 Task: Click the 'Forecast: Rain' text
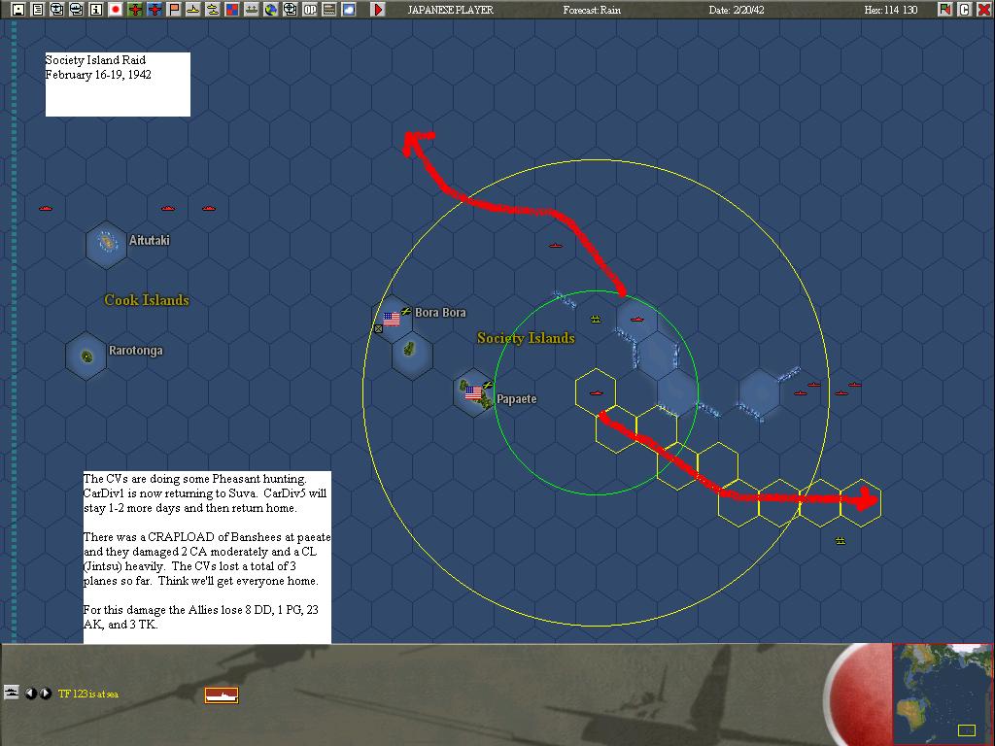pos(592,10)
